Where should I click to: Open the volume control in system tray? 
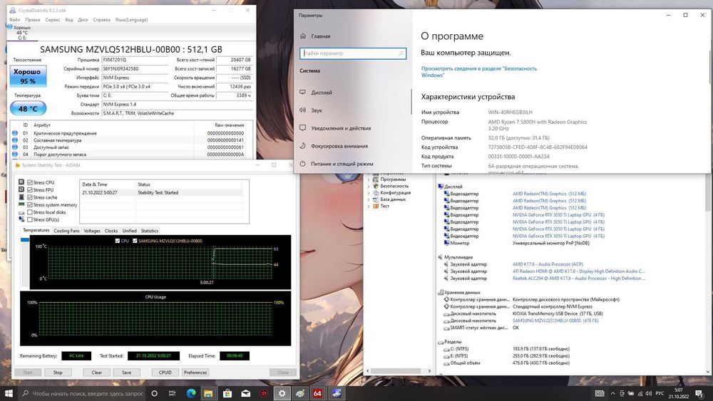648,393
